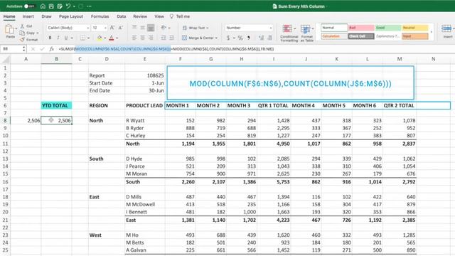Open the Home icon in title bar
The image size is (455, 256).
(43, 6)
